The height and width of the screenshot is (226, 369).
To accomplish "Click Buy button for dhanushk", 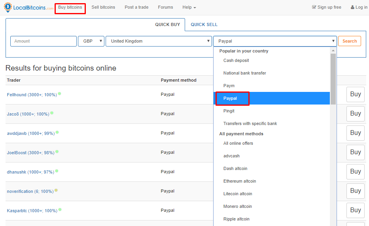I will click(x=355, y=172).
